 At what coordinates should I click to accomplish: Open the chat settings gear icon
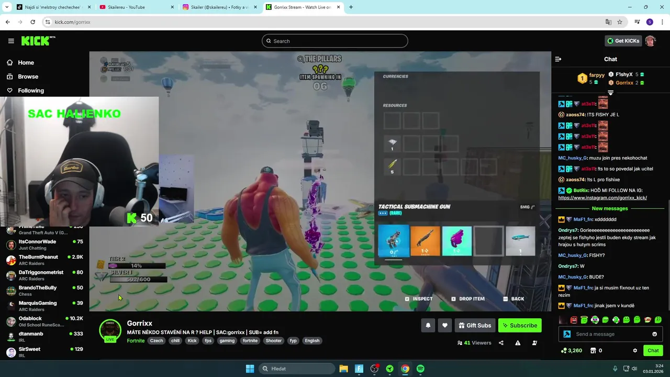[x=635, y=350]
